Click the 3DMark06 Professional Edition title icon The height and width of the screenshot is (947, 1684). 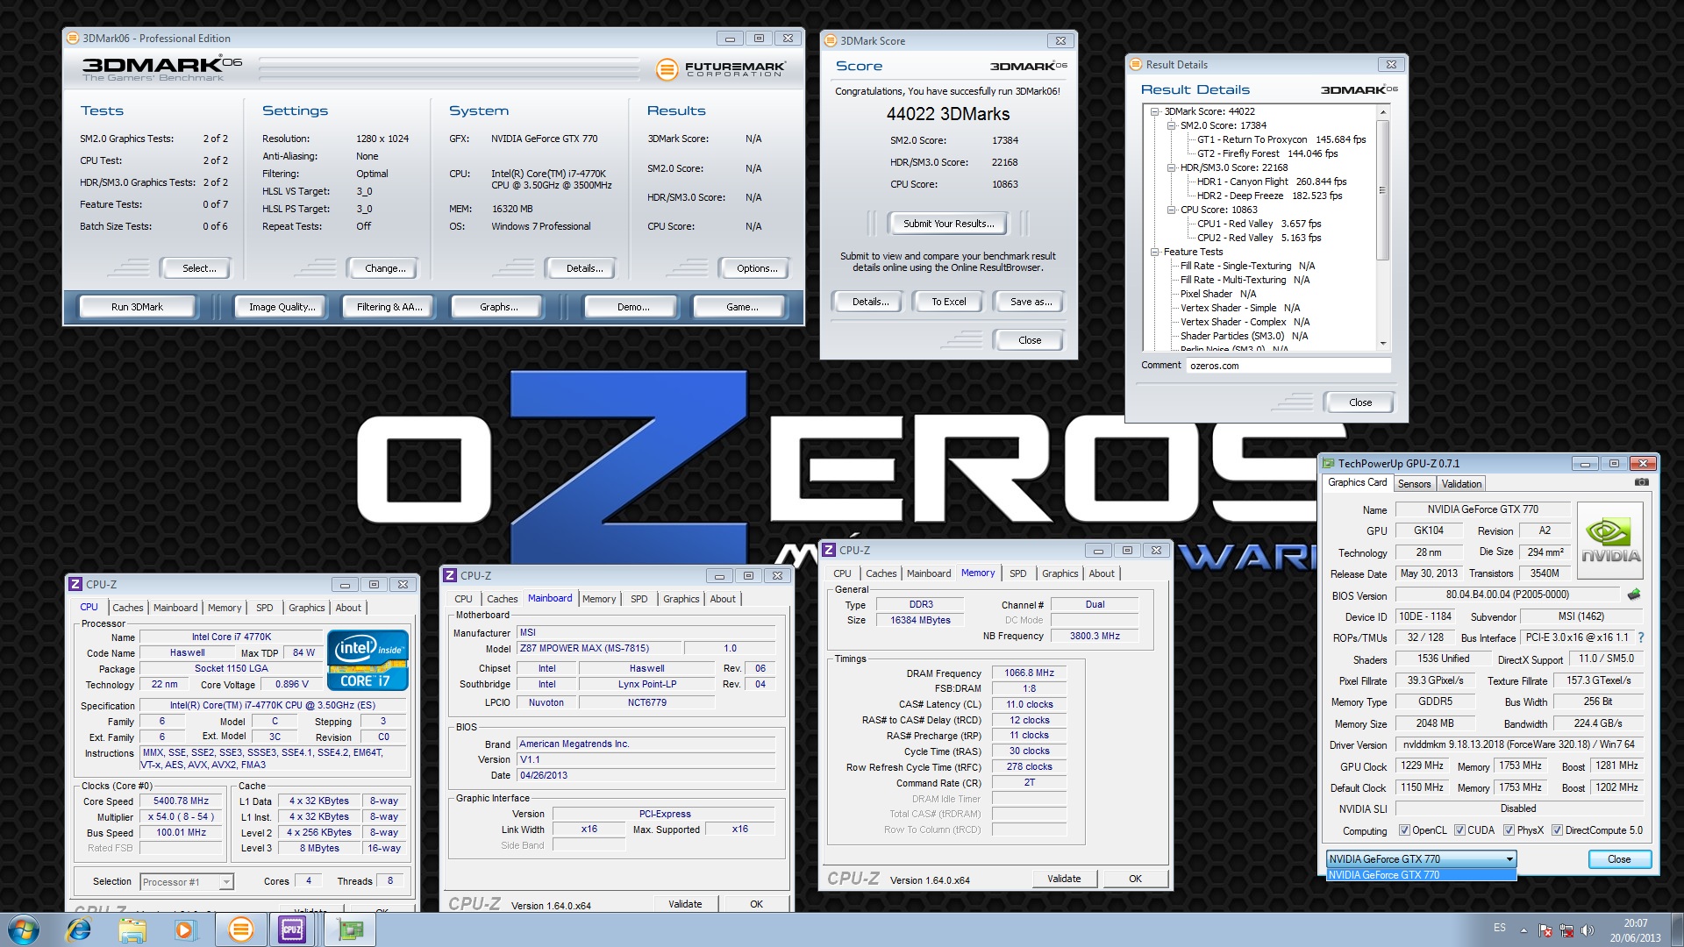74,38
